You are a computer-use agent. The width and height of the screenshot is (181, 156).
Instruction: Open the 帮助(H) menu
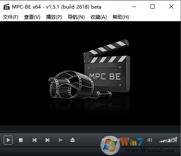121,17
